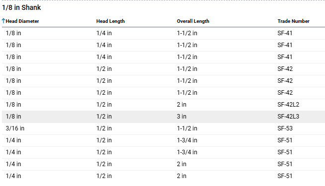Screen dimensions: 325x186
Task: Select the SF-42L2 row
Action: [163, 105]
